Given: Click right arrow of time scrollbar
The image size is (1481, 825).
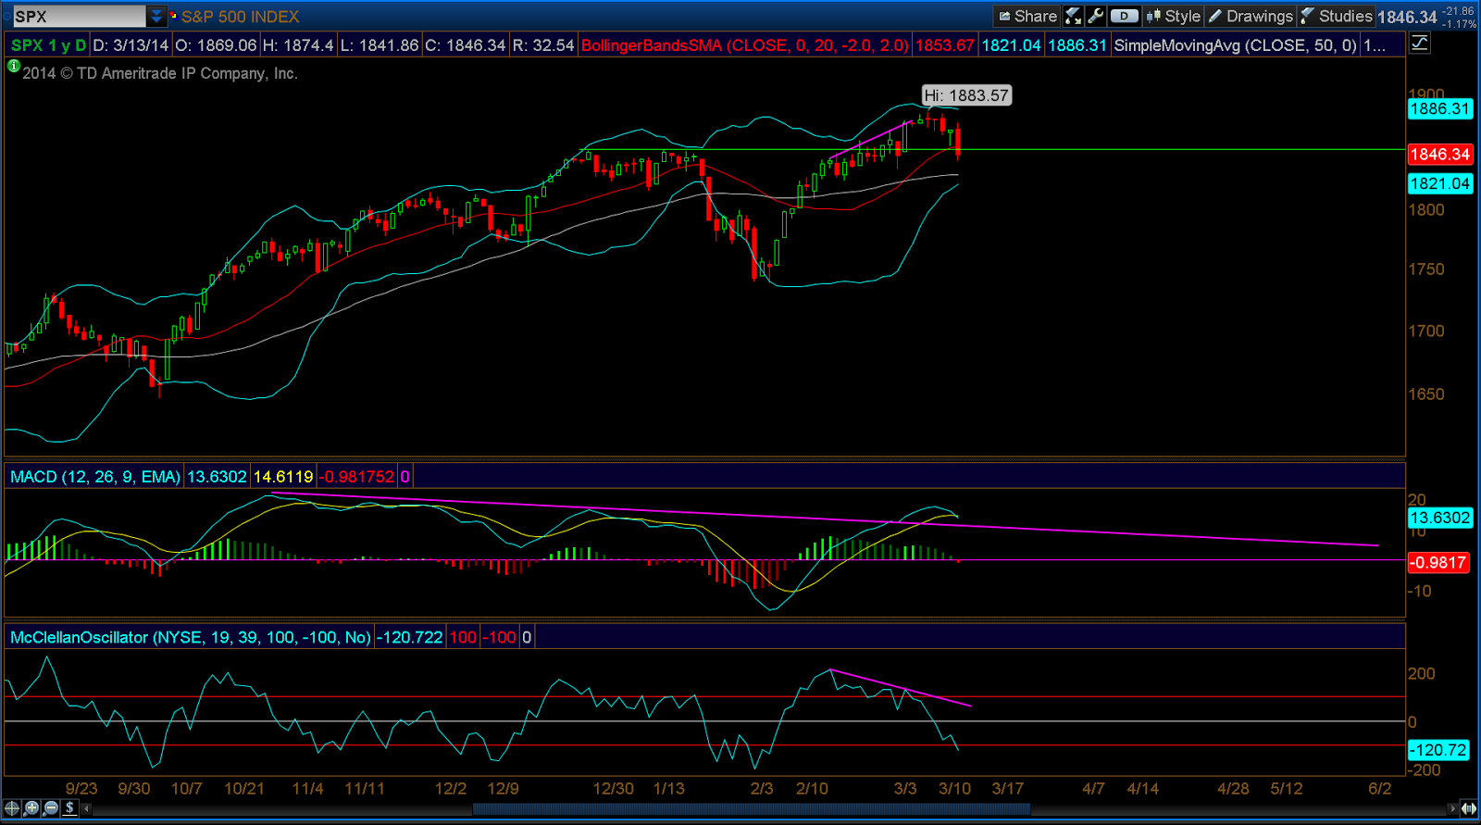Looking at the screenshot, I should (x=1452, y=808).
